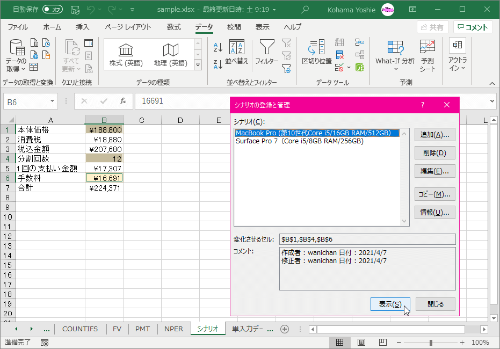Sort descending with the Z-to-A icon
The image size is (500, 349).
coord(218,64)
